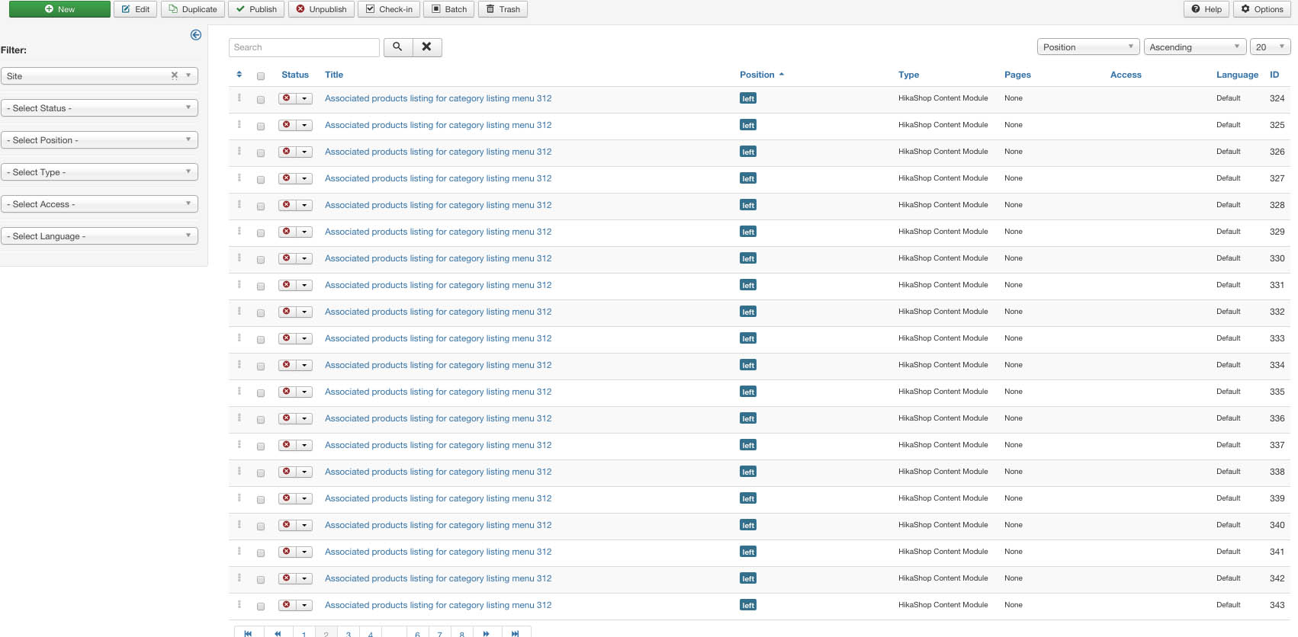Sort the table by Pages column
1298x637 pixels.
pos(1017,75)
